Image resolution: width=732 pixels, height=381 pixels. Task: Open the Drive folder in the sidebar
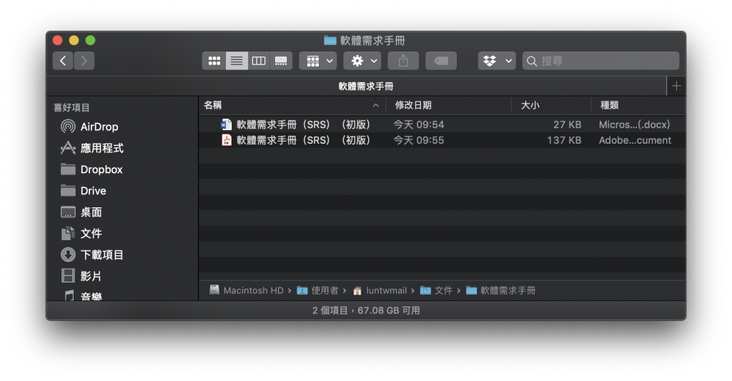click(x=84, y=191)
